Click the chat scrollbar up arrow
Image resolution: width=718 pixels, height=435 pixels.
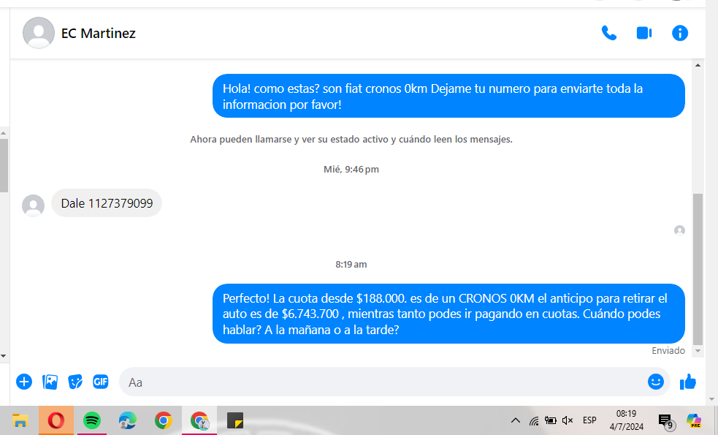coord(698,66)
